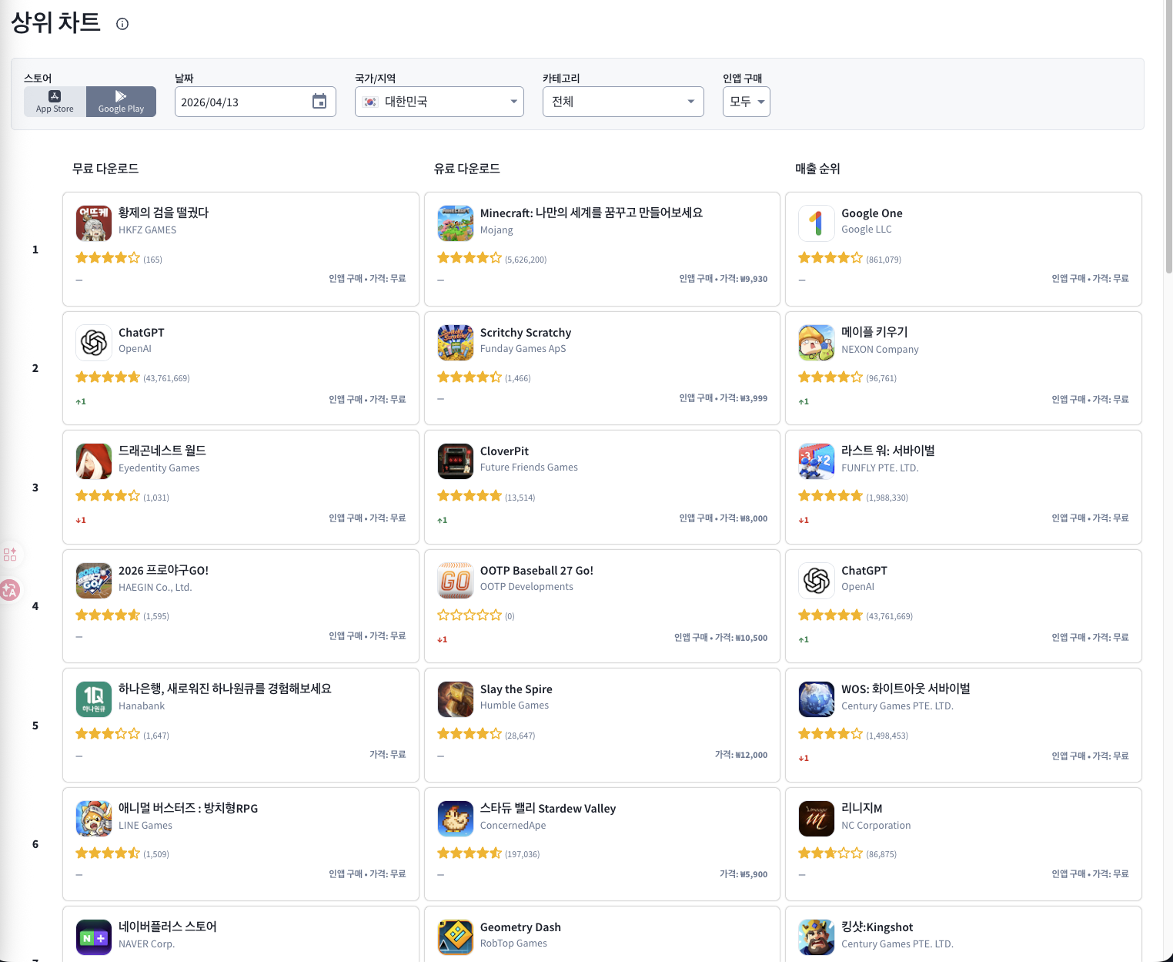The width and height of the screenshot is (1173, 962).
Task: Select the 리니지M app icon
Action: [x=817, y=819]
